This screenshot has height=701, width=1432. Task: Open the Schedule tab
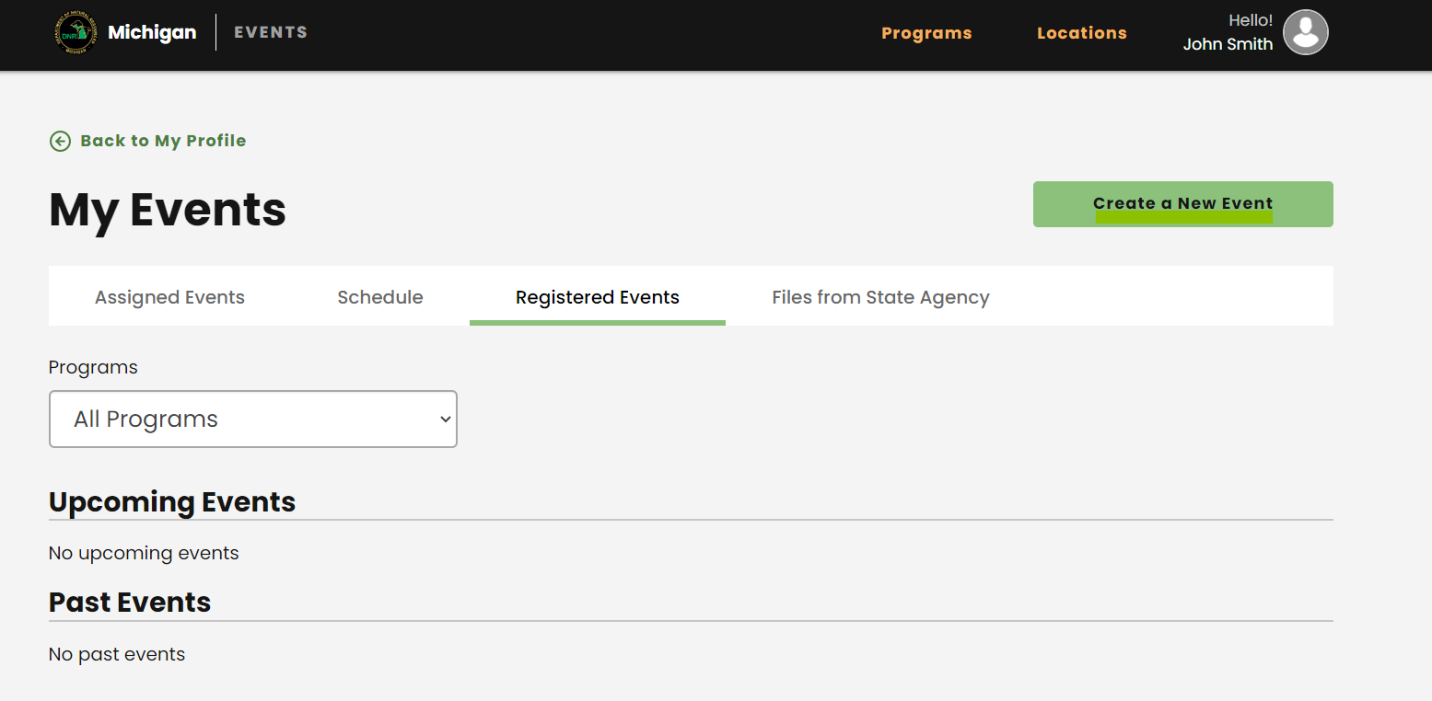[x=380, y=297]
